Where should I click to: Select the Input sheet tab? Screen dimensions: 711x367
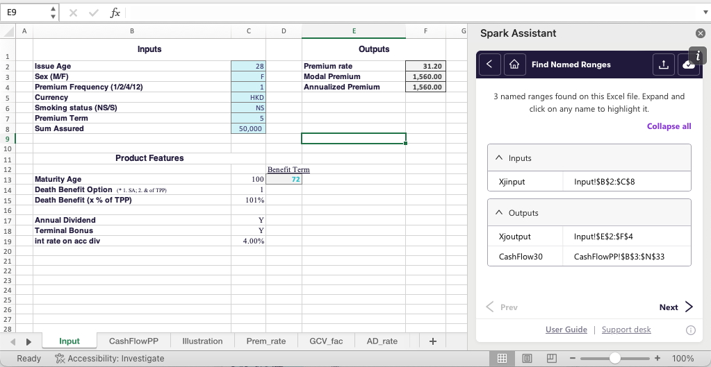(70, 341)
